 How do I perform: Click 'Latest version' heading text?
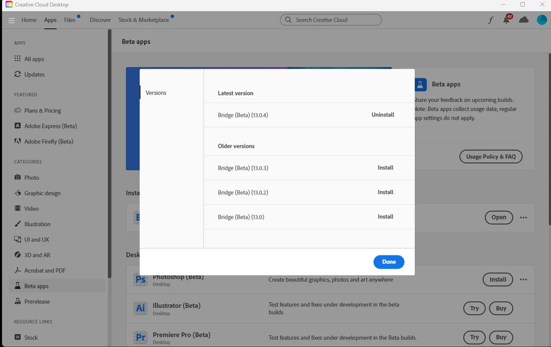pos(236,93)
